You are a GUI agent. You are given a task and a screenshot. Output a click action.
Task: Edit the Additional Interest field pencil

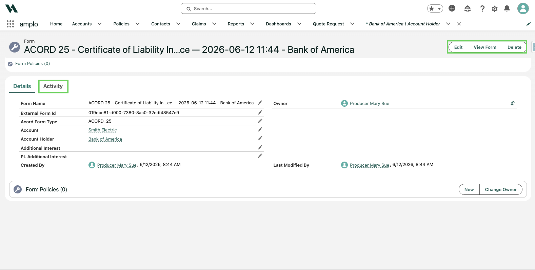tap(260, 147)
